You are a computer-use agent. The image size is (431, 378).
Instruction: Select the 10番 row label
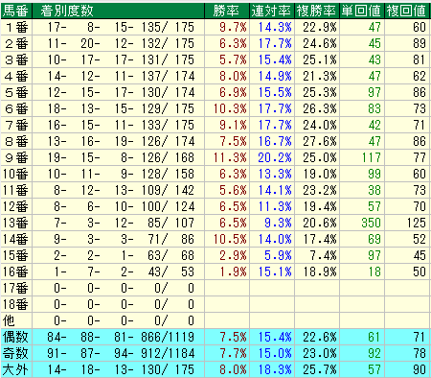15,175
